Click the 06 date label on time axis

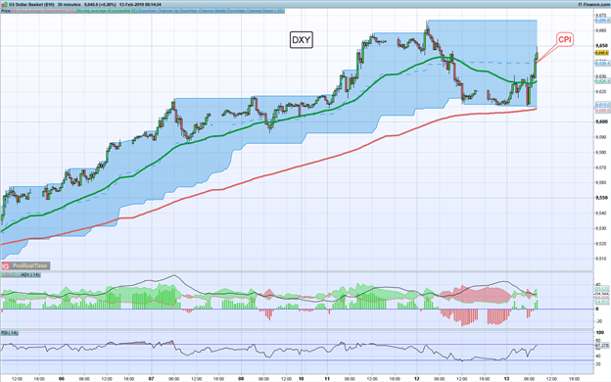tap(61, 378)
